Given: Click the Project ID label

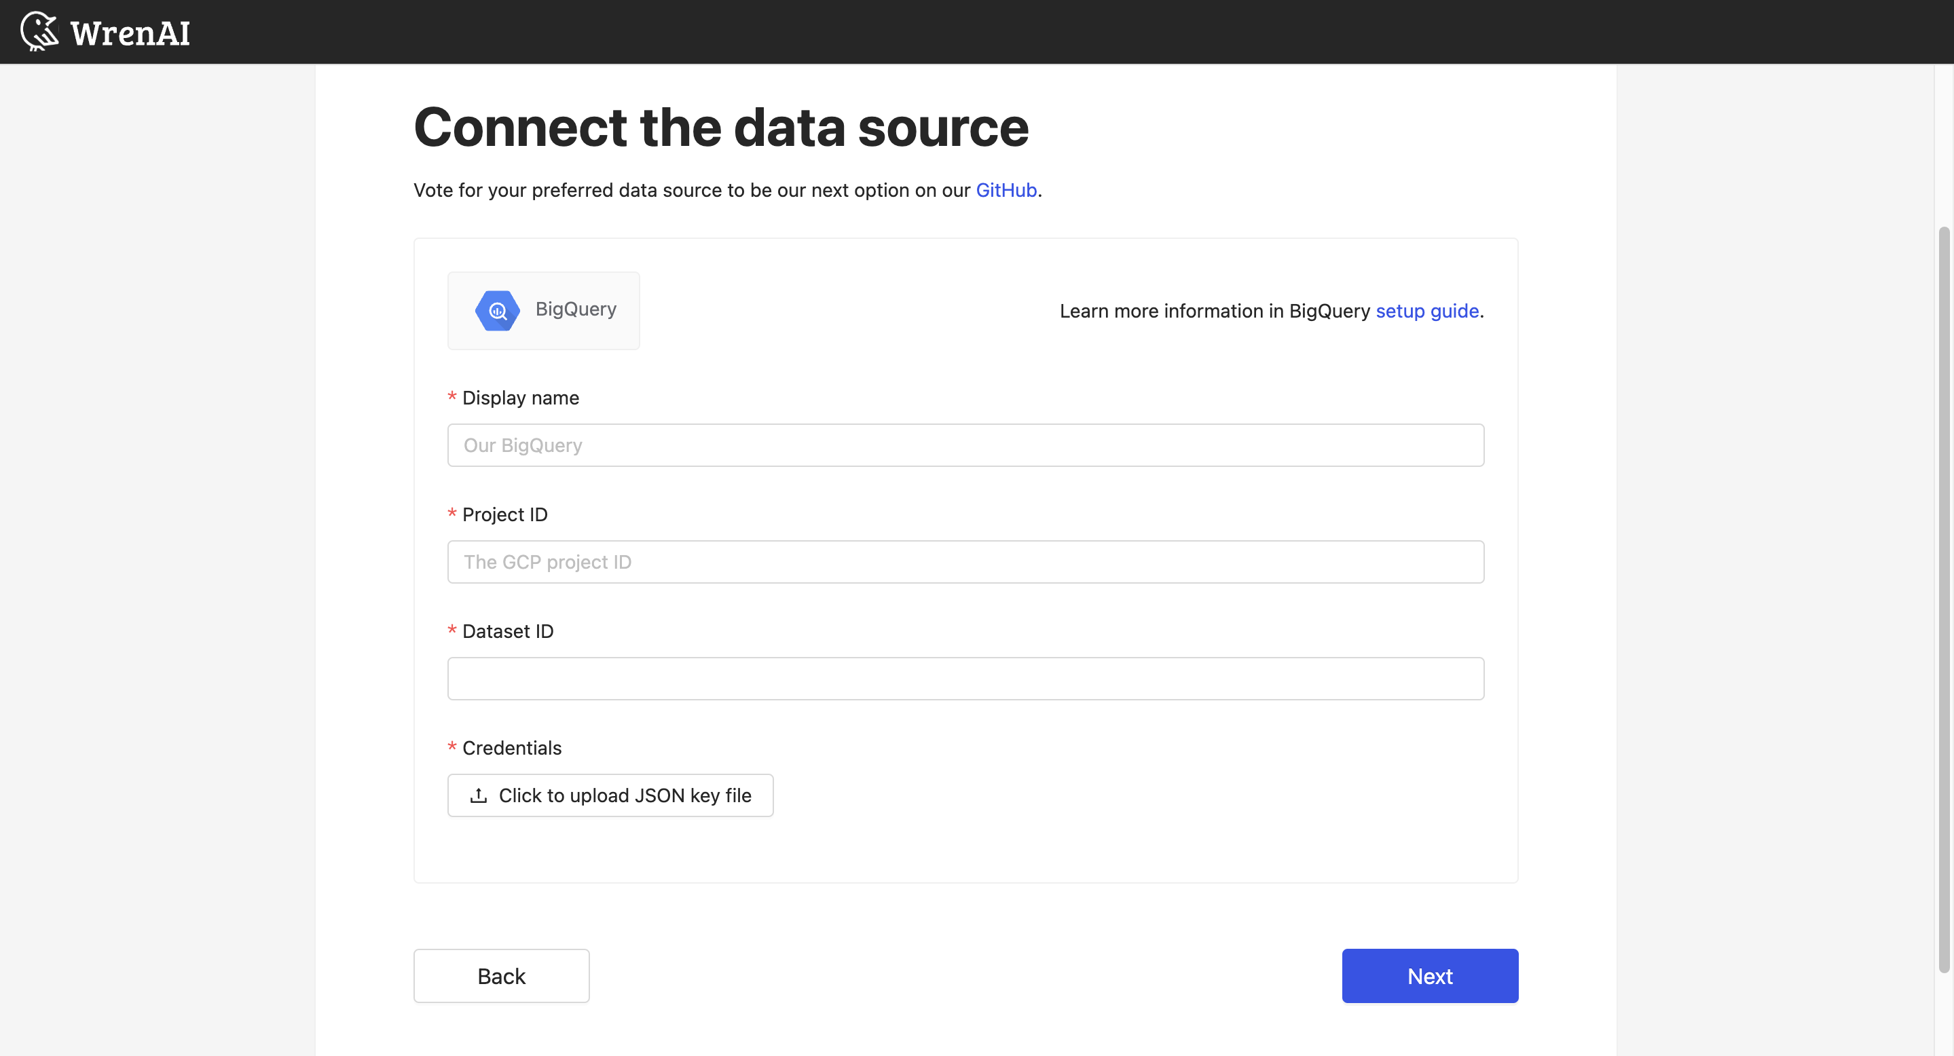Looking at the screenshot, I should coord(504,514).
